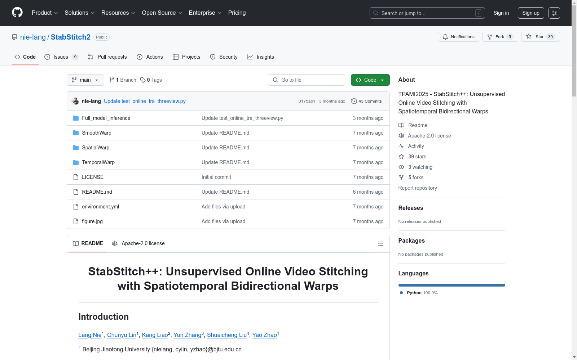This screenshot has height=360, width=577.
Task: Open the 43 Commits link
Action: point(366,101)
